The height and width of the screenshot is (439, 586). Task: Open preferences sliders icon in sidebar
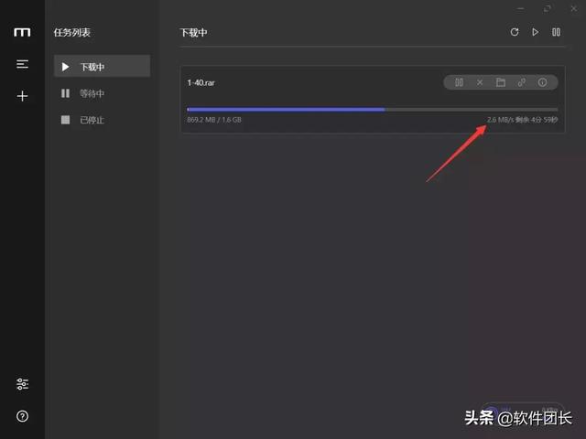coord(22,384)
